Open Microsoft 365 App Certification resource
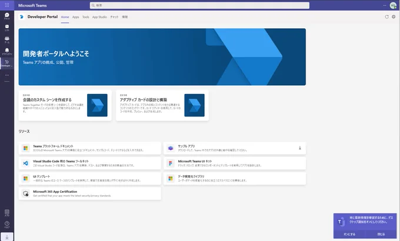400x241 pixels. click(90, 193)
